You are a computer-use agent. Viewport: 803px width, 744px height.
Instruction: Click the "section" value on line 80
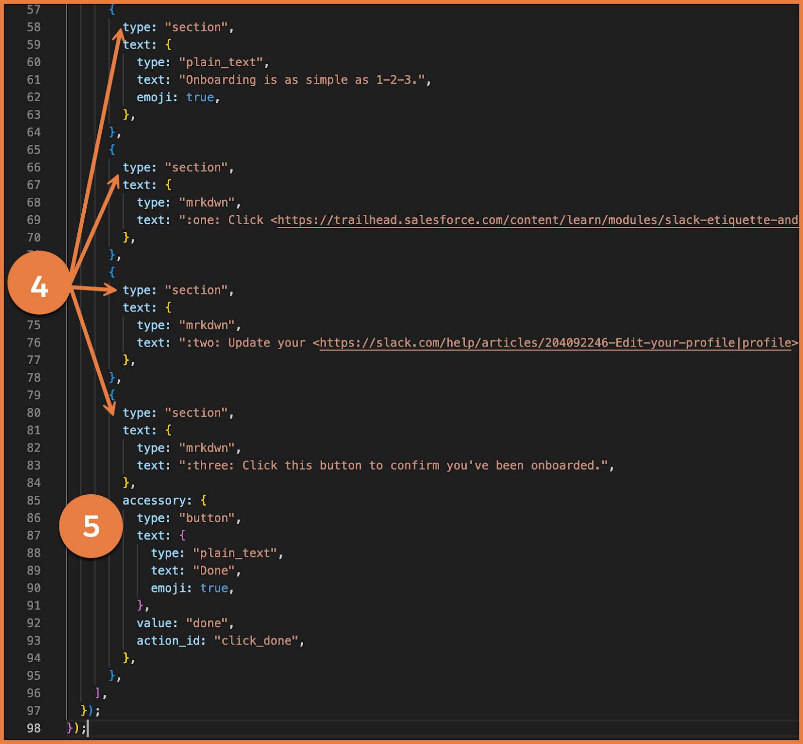(196, 413)
